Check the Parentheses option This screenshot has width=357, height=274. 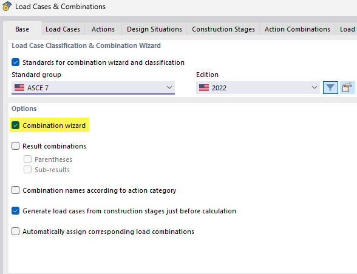pos(27,159)
